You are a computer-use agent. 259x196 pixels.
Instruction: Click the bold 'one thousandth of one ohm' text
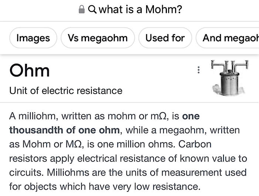(64, 130)
